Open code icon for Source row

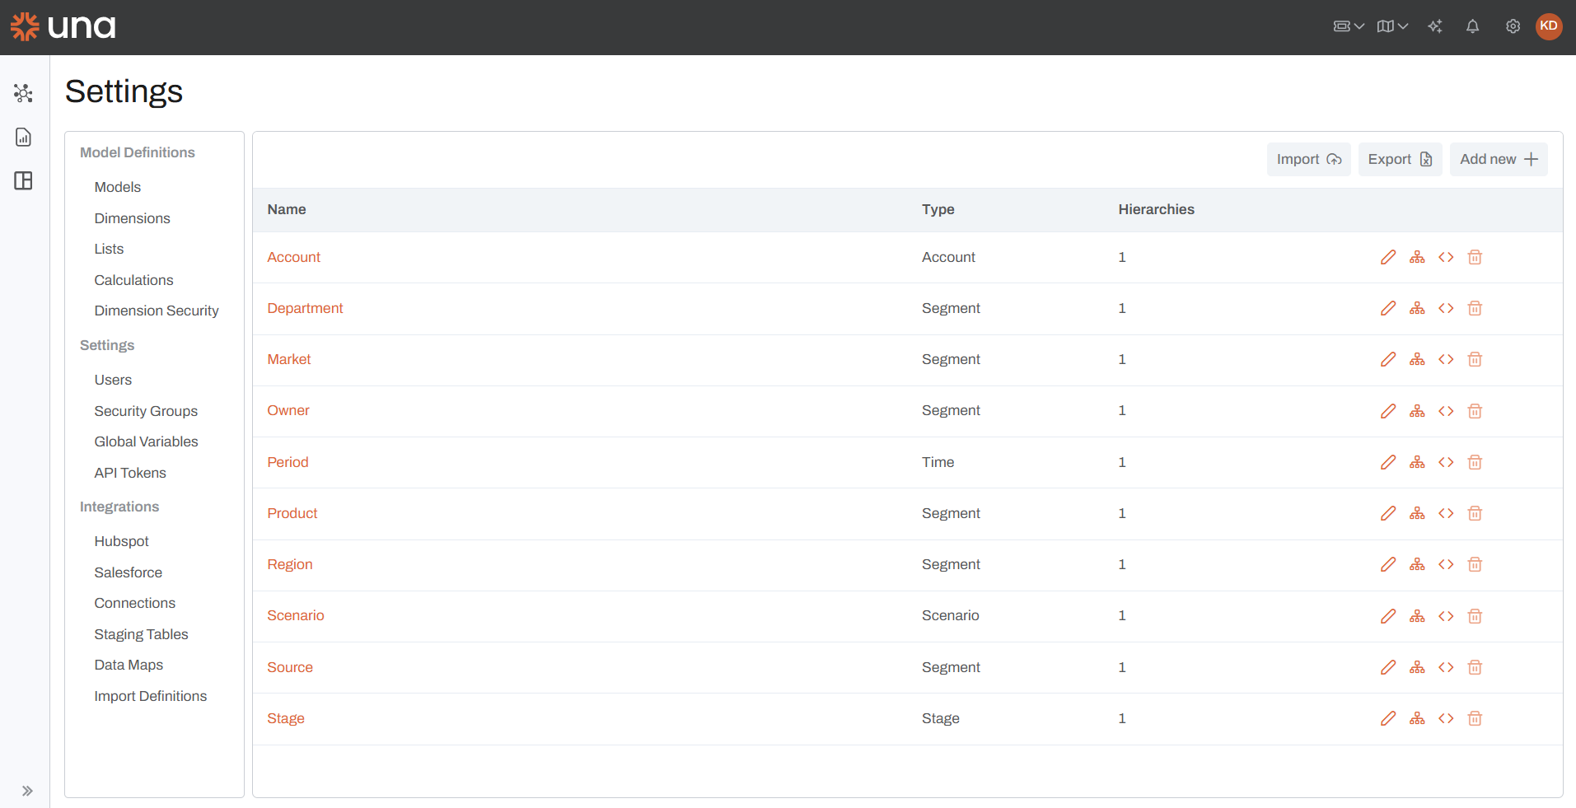1446,667
